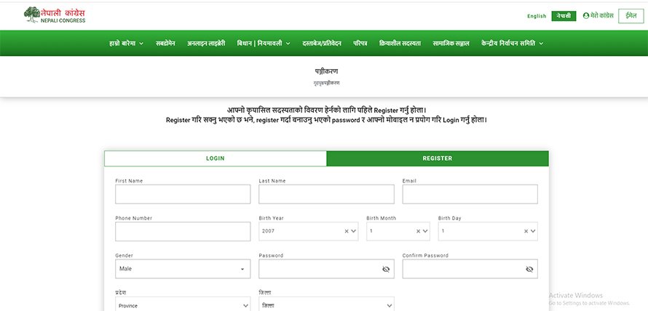This screenshot has width=648, height=311.
Task: Open the Gender dropdown showing Male
Action: tap(182, 269)
